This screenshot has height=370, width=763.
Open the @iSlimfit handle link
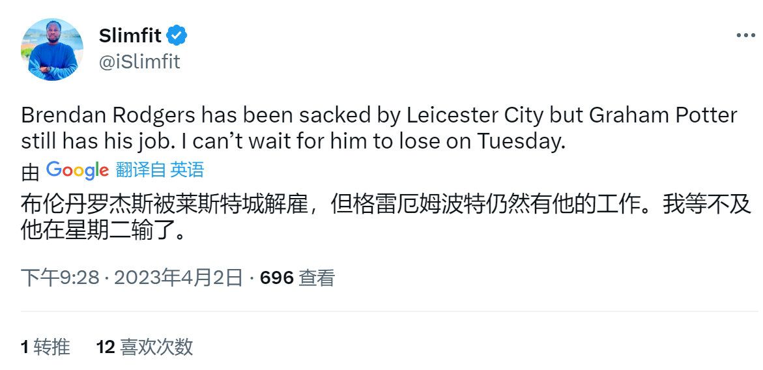point(139,62)
